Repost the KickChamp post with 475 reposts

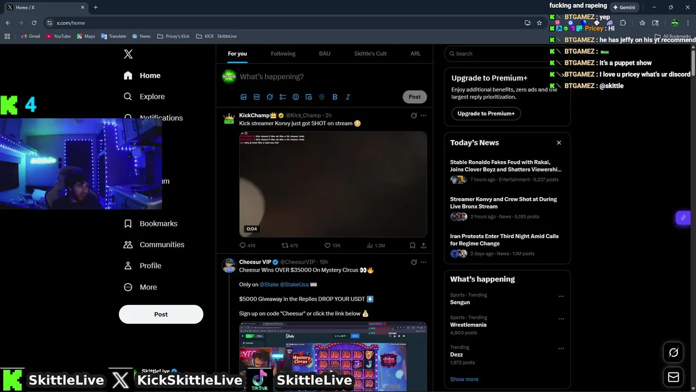[290, 246]
